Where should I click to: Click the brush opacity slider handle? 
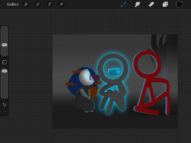click(x=4, y=71)
